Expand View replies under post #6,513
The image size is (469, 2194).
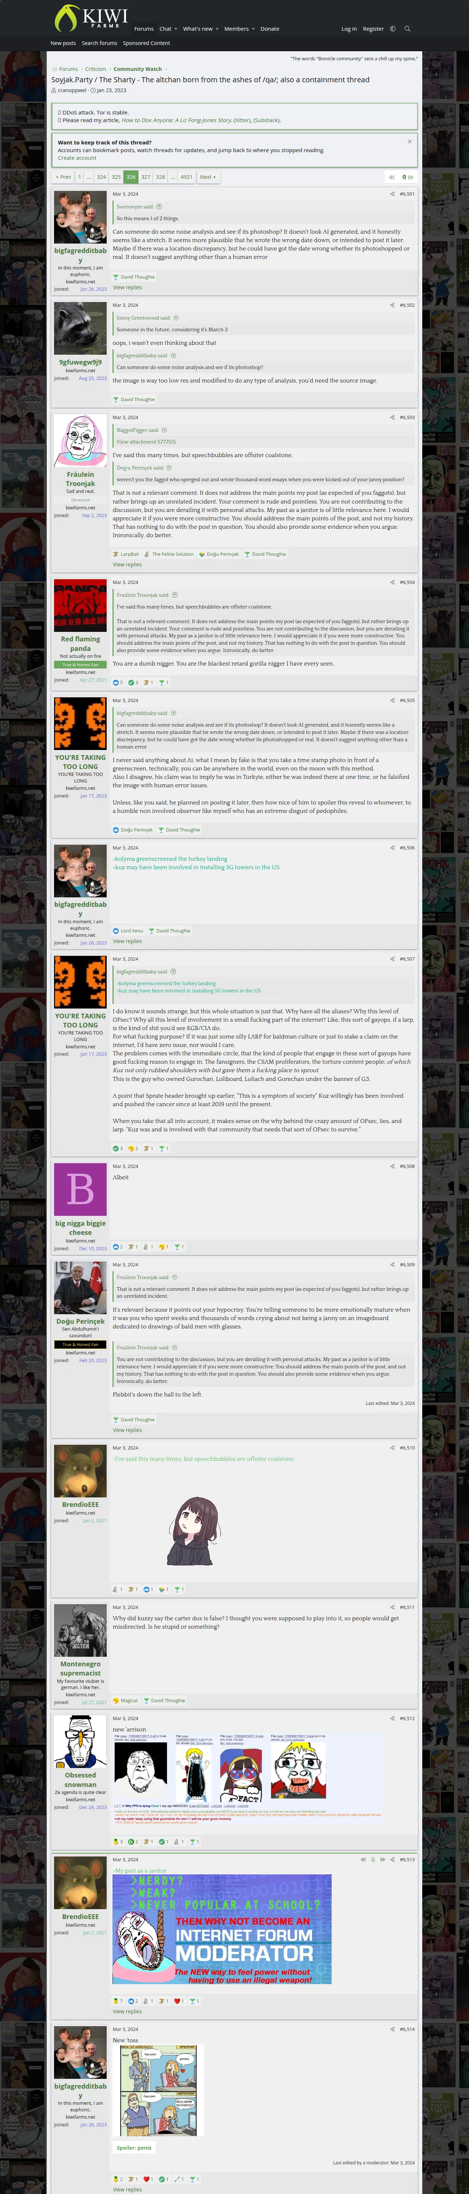coord(128,2012)
